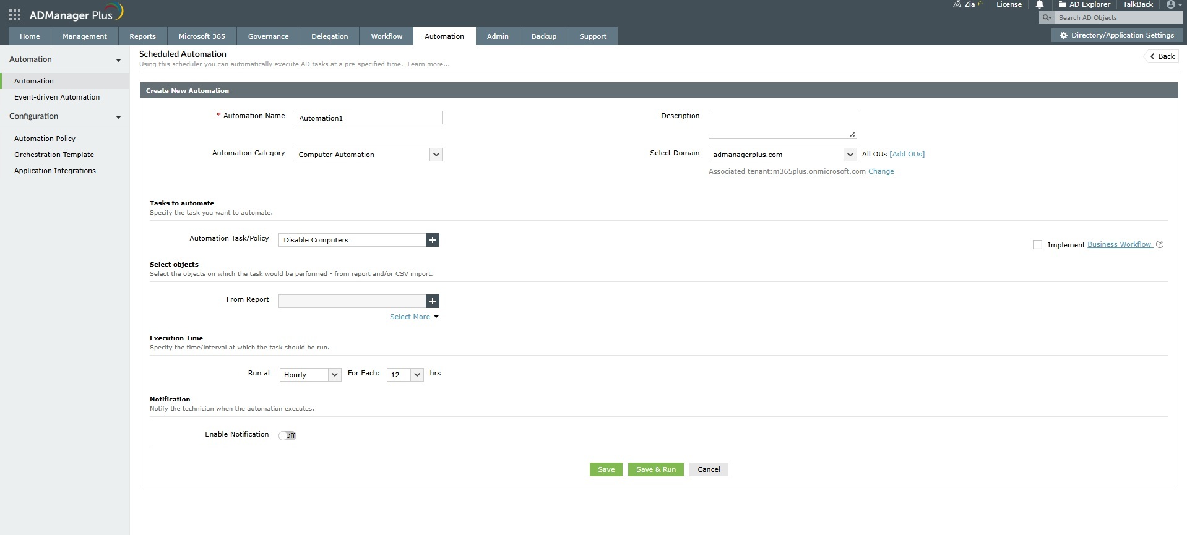Click the Add OUs link
This screenshot has height=535, width=1187.
click(907, 154)
